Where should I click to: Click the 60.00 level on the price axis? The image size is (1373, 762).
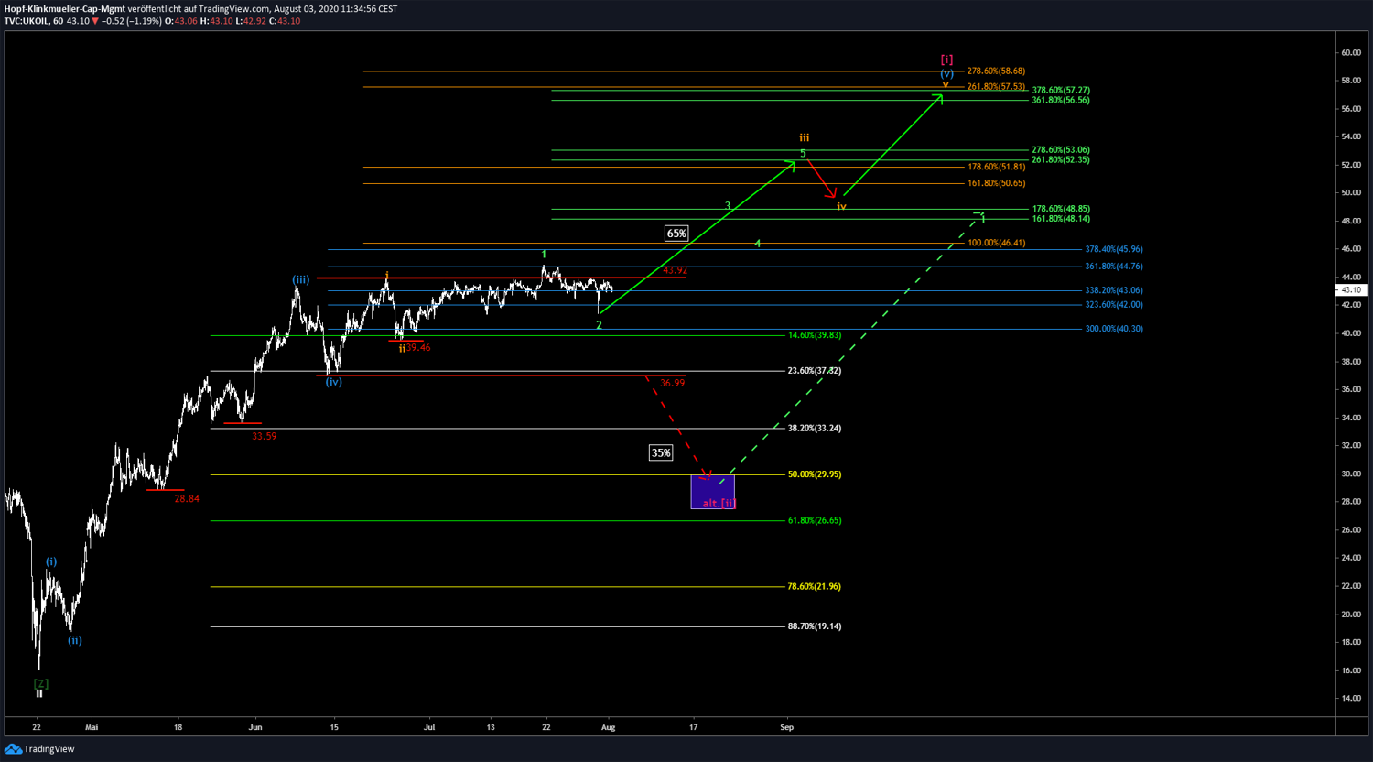(x=1351, y=52)
